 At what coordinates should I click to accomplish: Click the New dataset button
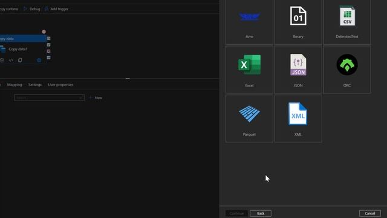(96, 97)
